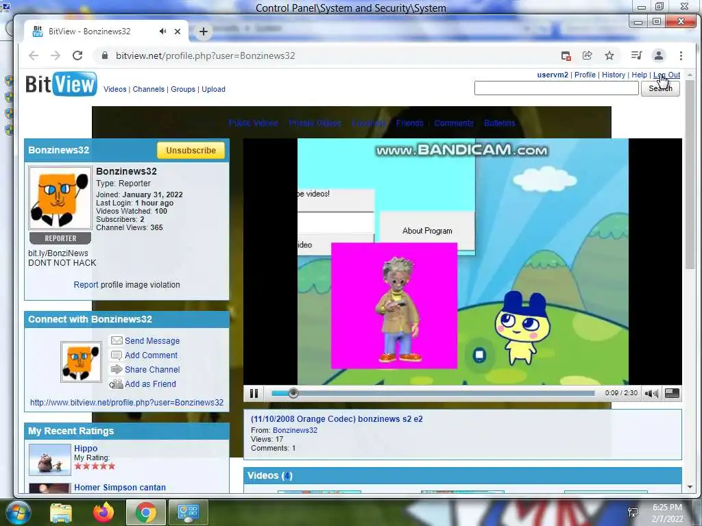702x526 pixels.
Task: Open the Videos menu link
Action: click(x=115, y=89)
